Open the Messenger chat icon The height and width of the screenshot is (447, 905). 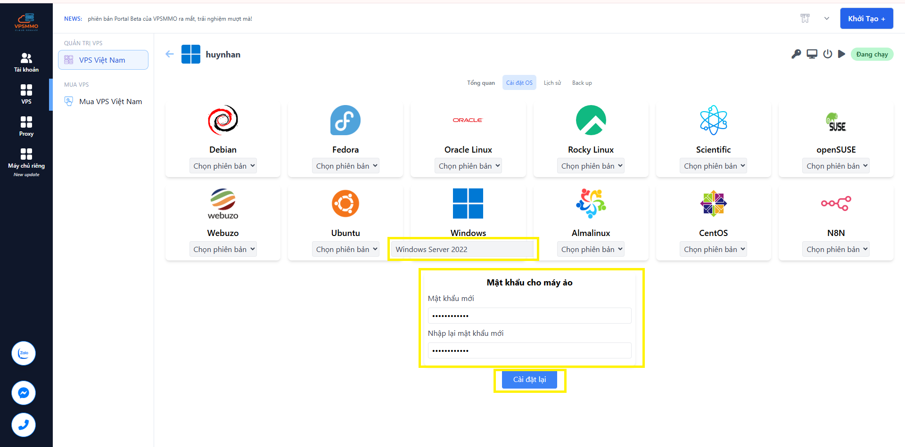[x=24, y=392]
